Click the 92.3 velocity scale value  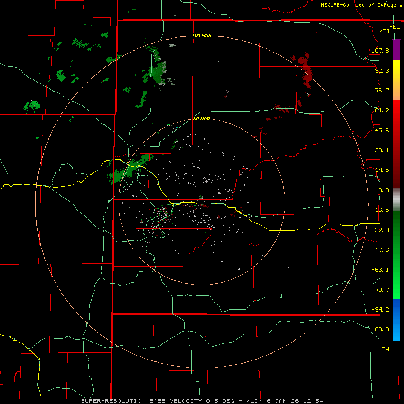[x=382, y=70]
